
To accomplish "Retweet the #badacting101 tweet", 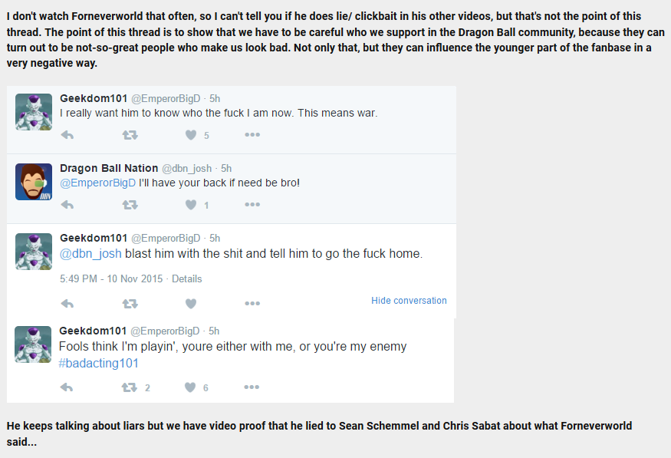I will click(x=129, y=387).
